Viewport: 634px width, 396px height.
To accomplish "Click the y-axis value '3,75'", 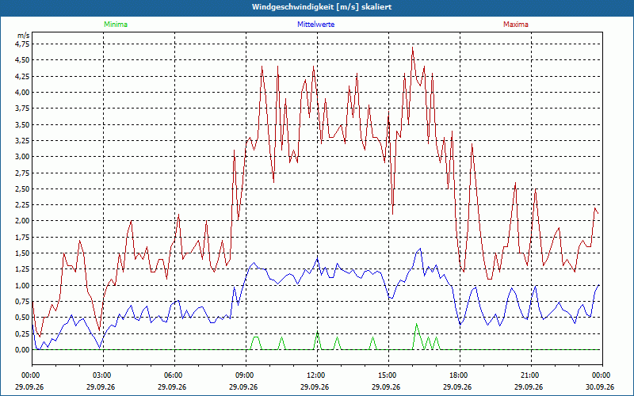I will [x=23, y=109].
